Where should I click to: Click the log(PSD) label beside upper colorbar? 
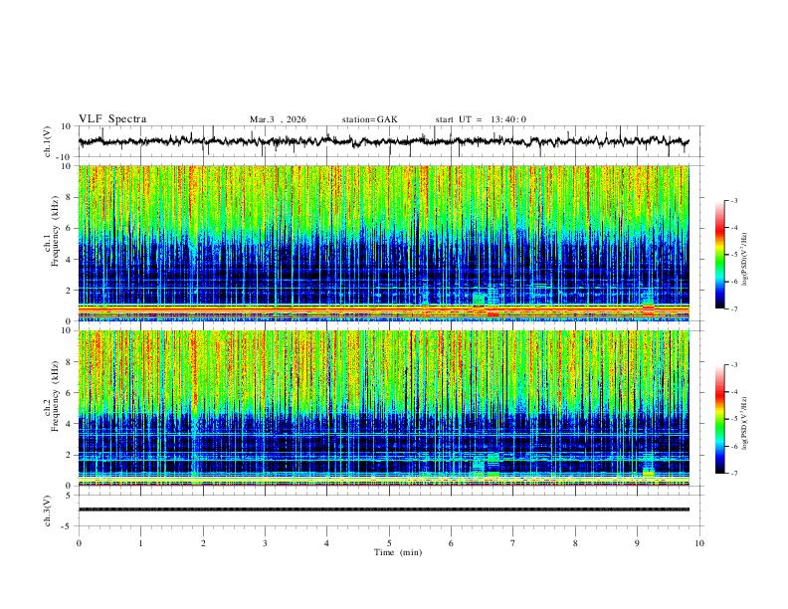744,260
